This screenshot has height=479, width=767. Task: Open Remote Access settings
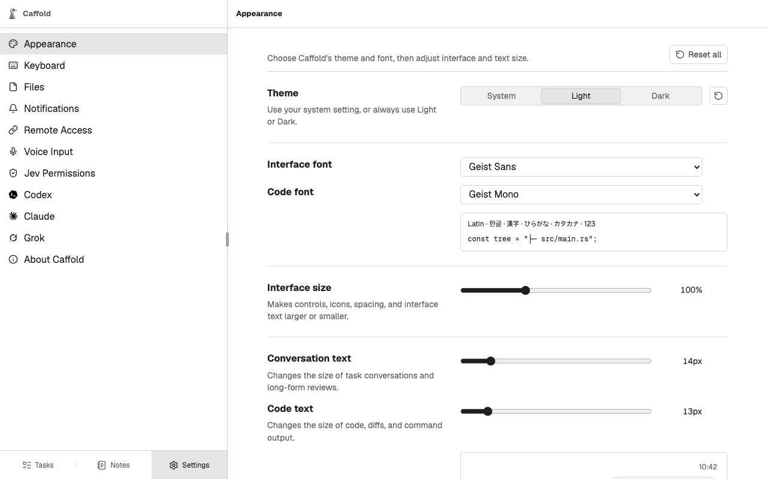click(x=113, y=130)
